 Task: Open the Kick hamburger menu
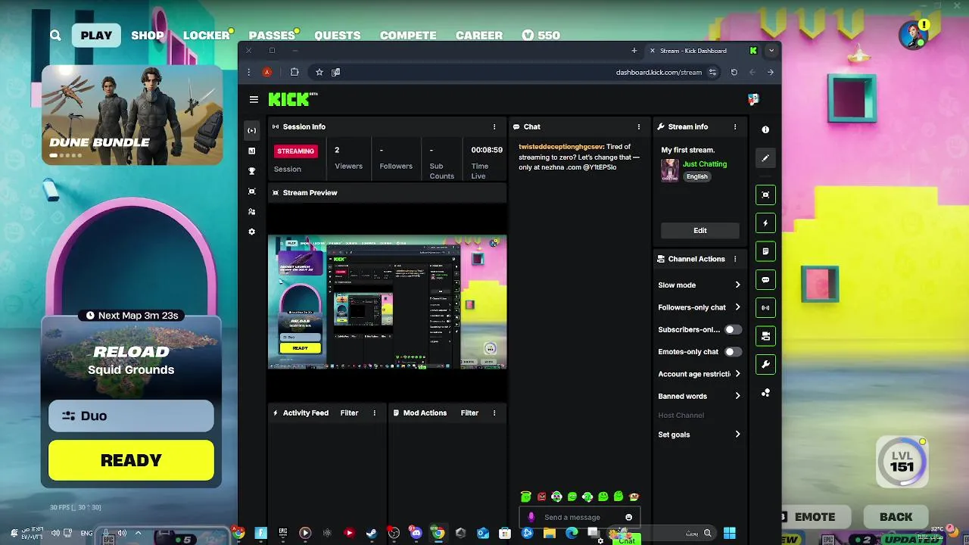pyautogui.click(x=254, y=99)
